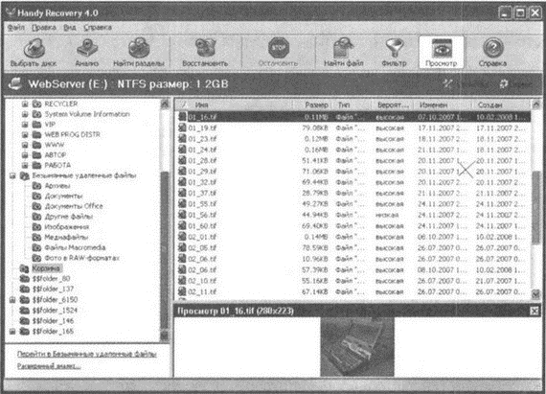Open the Файл menu
Image resolution: width=546 pixels, height=394 pixels.
click(16, 28)
